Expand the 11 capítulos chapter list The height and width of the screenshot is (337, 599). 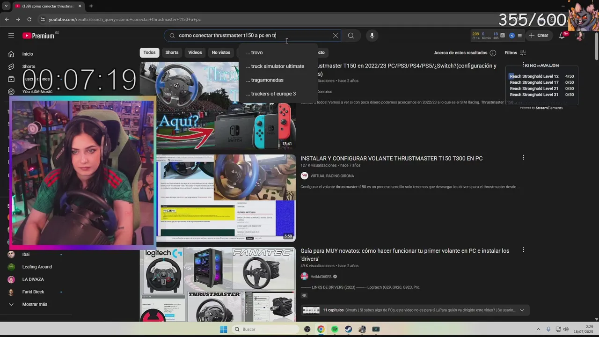click(522, 310)
